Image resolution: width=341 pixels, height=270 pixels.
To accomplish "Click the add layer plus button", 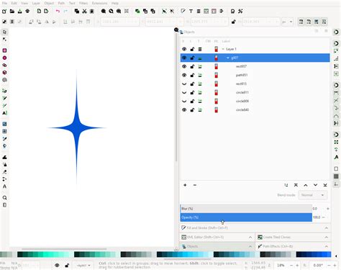I will (185, 185).
